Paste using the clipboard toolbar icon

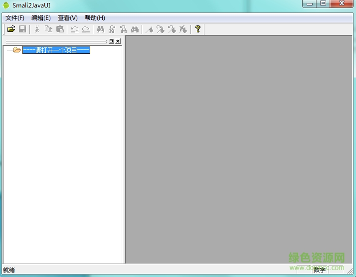click(x=60, y=29)
